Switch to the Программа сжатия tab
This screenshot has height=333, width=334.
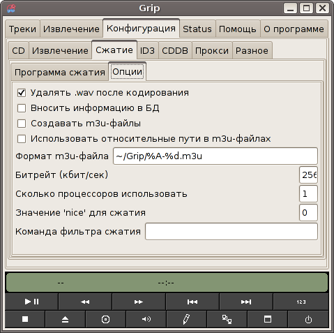click(x=60, y=72)
